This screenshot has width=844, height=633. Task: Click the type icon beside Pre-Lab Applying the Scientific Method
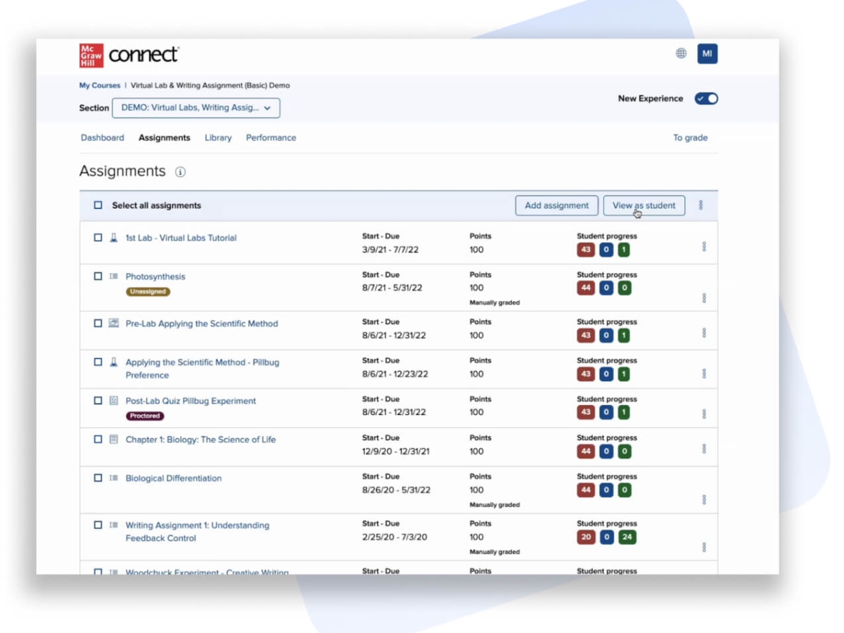coord(114,324)
